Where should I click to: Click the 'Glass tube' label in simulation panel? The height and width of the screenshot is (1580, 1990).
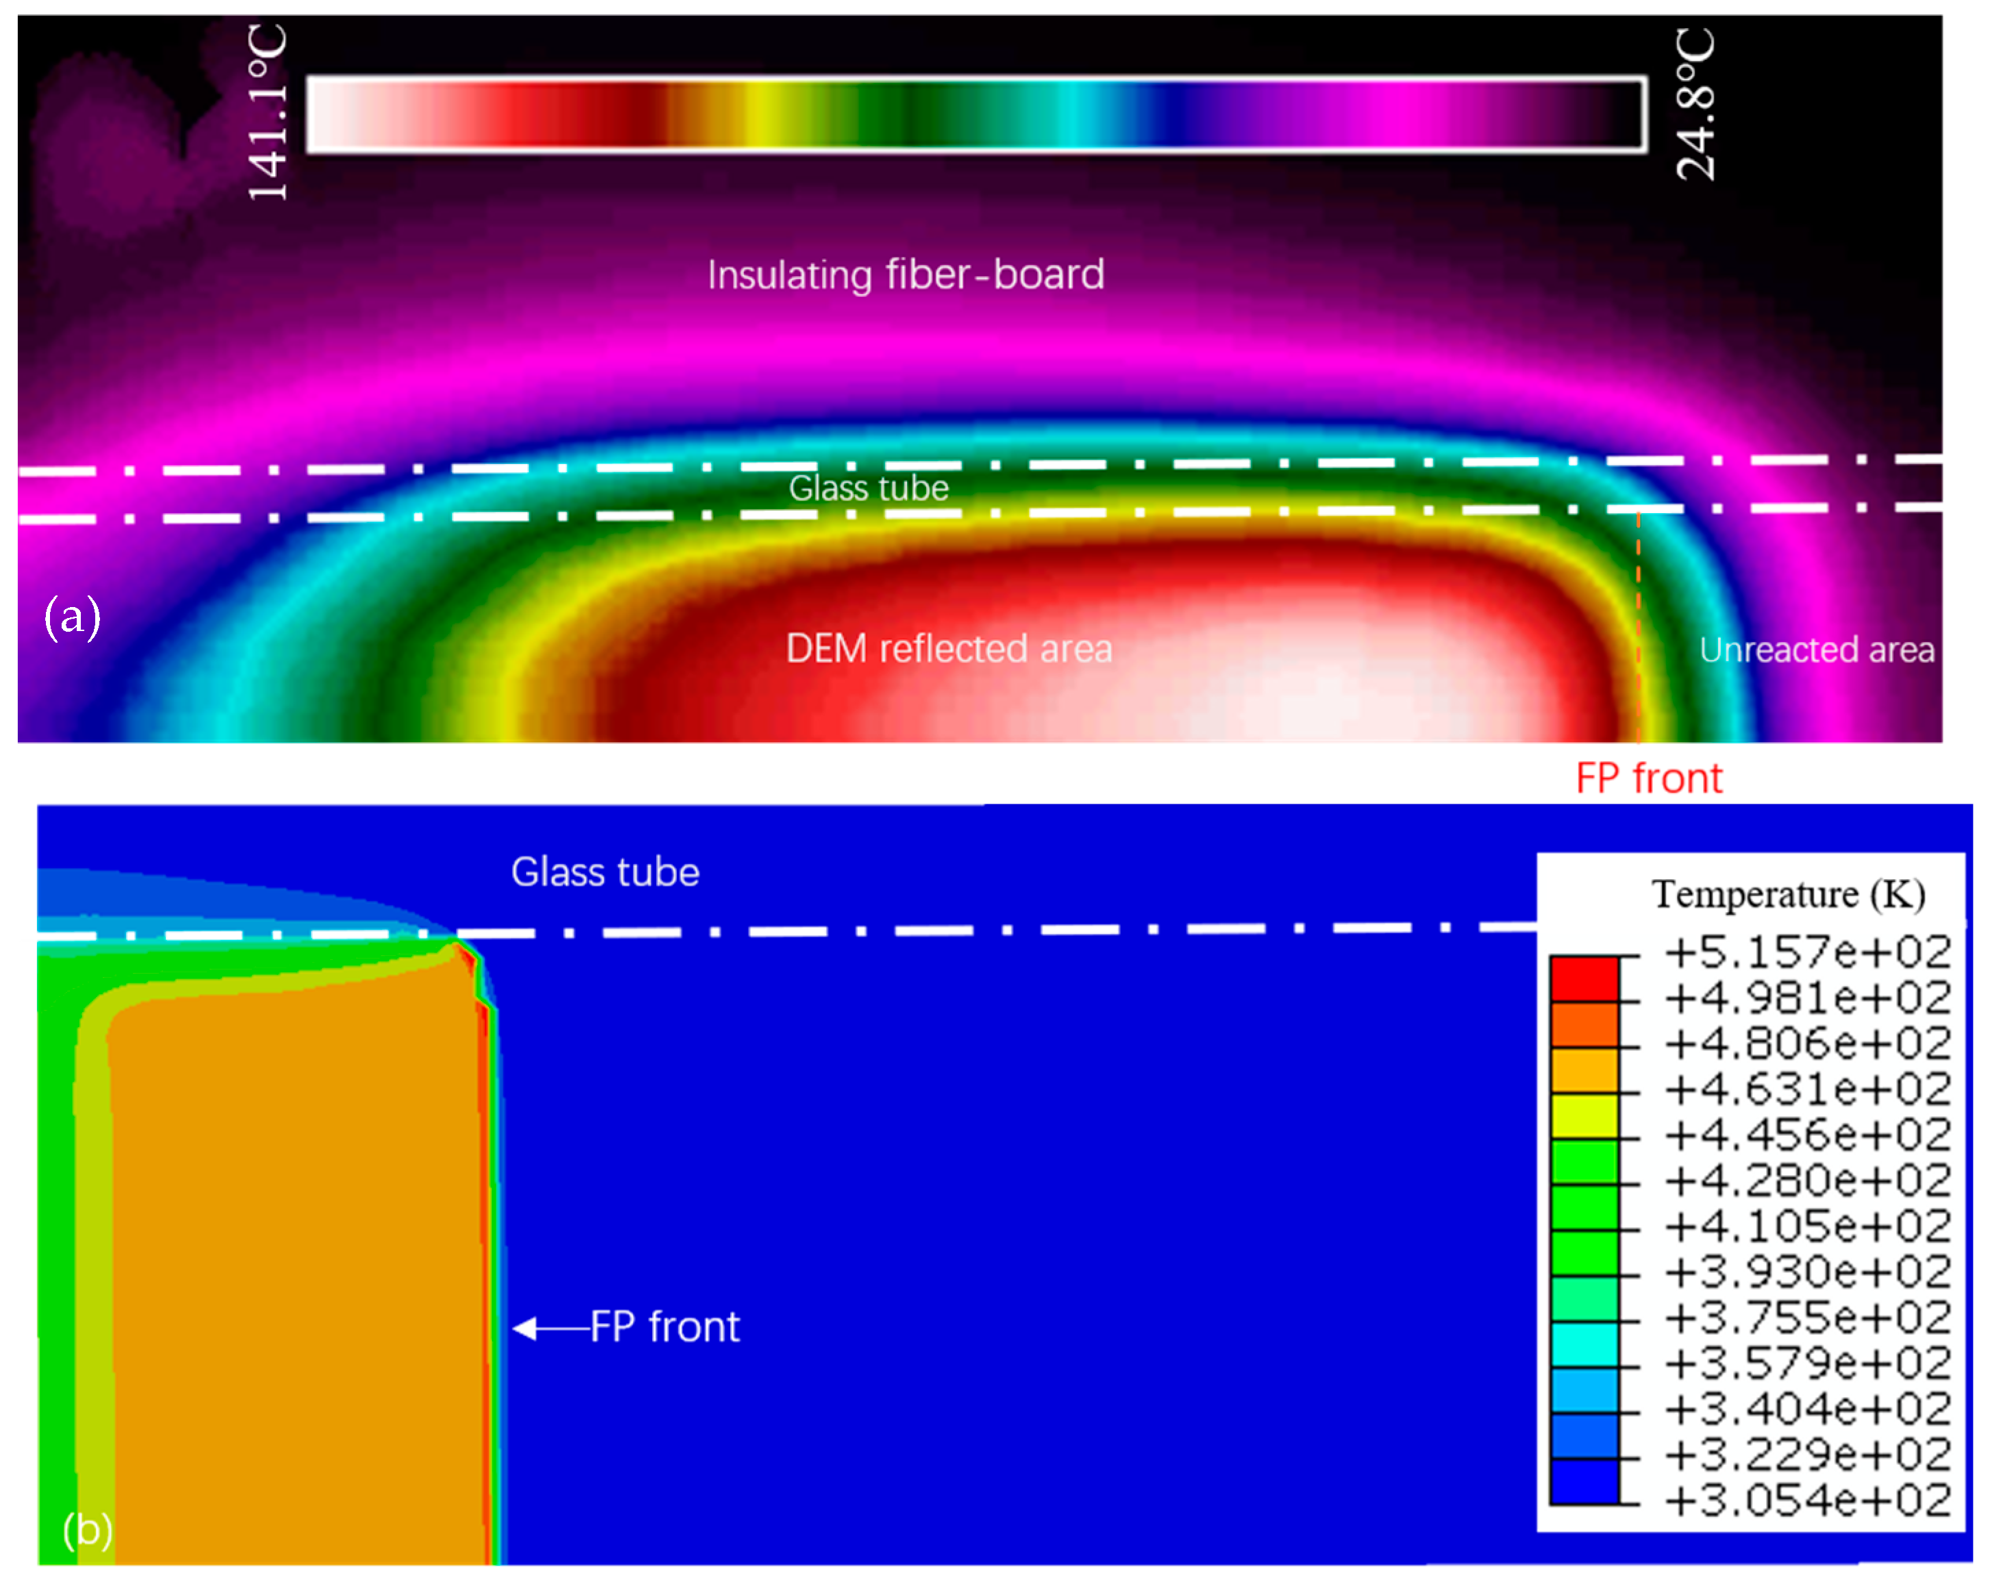coord(605,872)
